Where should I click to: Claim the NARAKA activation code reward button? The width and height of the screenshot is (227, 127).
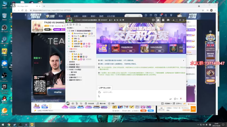[130, 51]
